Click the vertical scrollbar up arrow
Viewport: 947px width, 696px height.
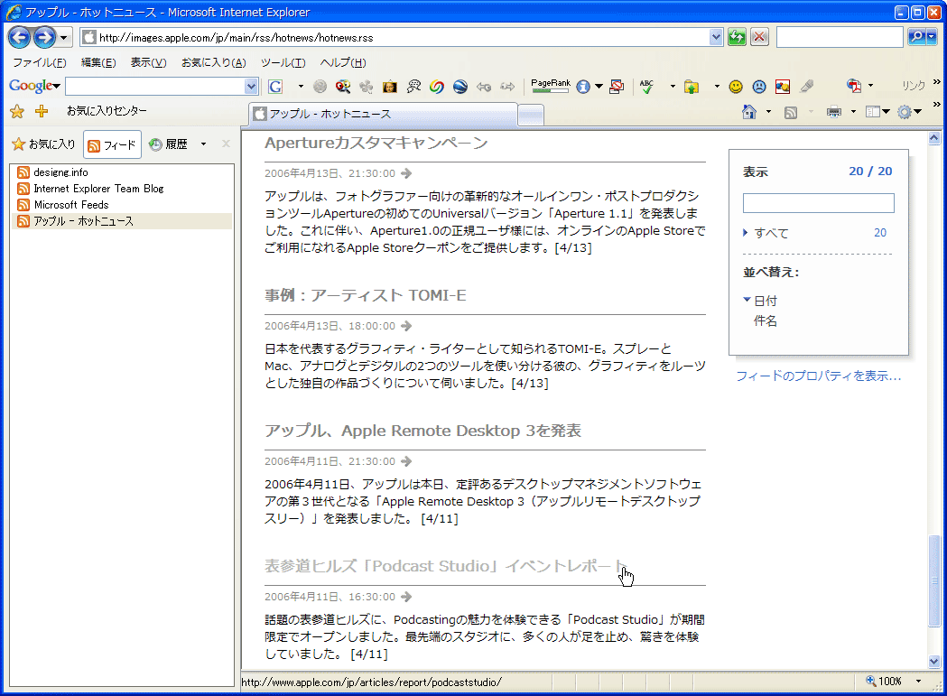934,138
